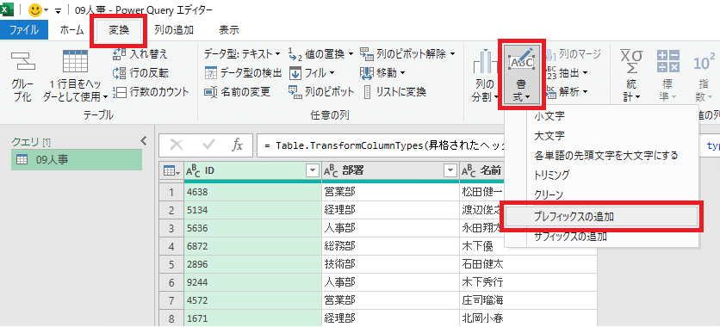Open quick access toolbar customize arrow
Screen dimensions: 720x327
pyautogui.click(x=58, y=10)
